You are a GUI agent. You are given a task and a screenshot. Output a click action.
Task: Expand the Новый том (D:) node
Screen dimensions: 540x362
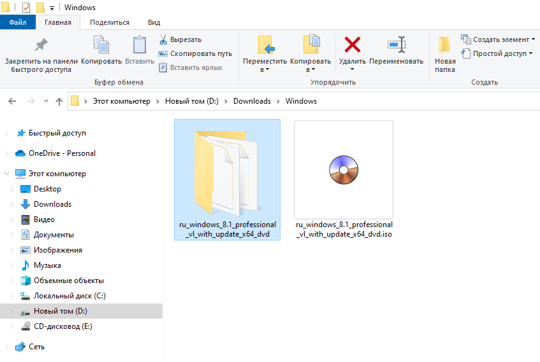point(11,311)
